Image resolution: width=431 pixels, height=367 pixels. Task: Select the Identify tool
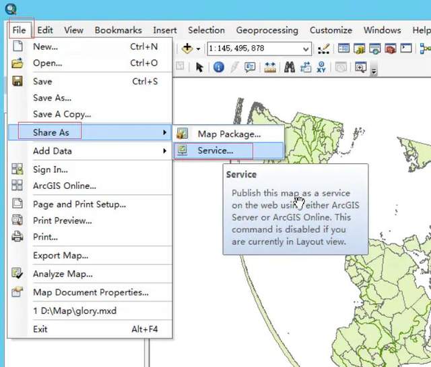(218, 67)
